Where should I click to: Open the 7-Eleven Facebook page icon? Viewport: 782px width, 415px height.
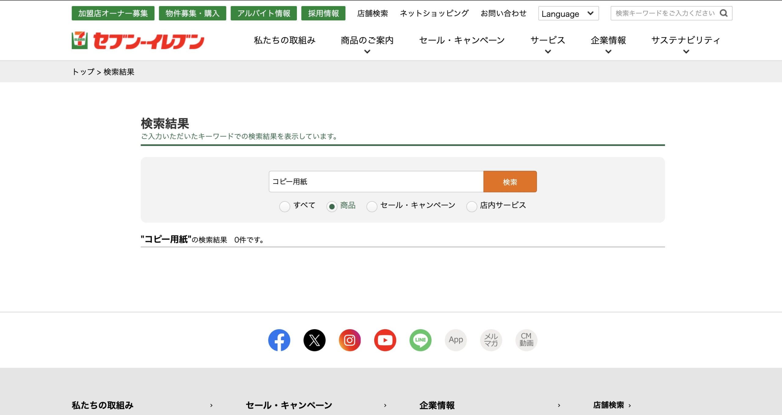[x=279, y=340]
